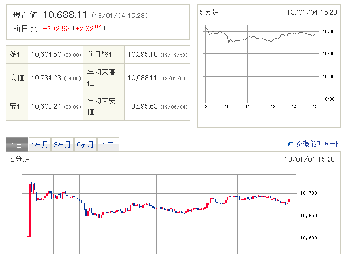Screen dimensions: 345x254
Task: Click the 2分足 chart title label
Action: (20, 159)
